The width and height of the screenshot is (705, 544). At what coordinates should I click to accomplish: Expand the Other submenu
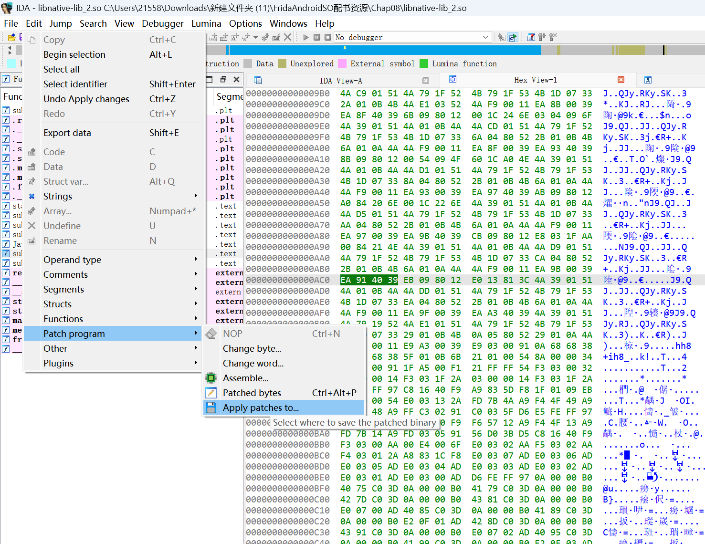[115, 348]
